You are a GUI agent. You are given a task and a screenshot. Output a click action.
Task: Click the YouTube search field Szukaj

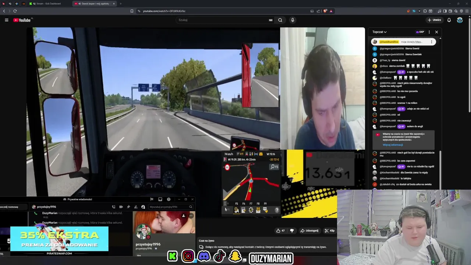[x=223, y=20]
